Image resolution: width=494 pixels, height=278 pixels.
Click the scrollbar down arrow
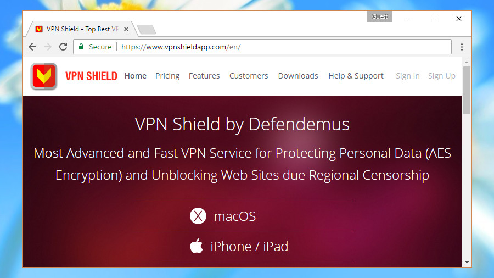467,262
